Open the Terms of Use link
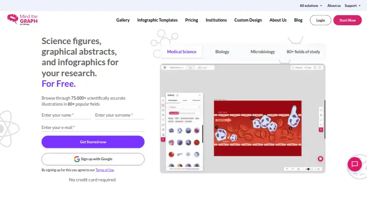The width and height of the screenshot is (367, 202). tap(105, 170)
